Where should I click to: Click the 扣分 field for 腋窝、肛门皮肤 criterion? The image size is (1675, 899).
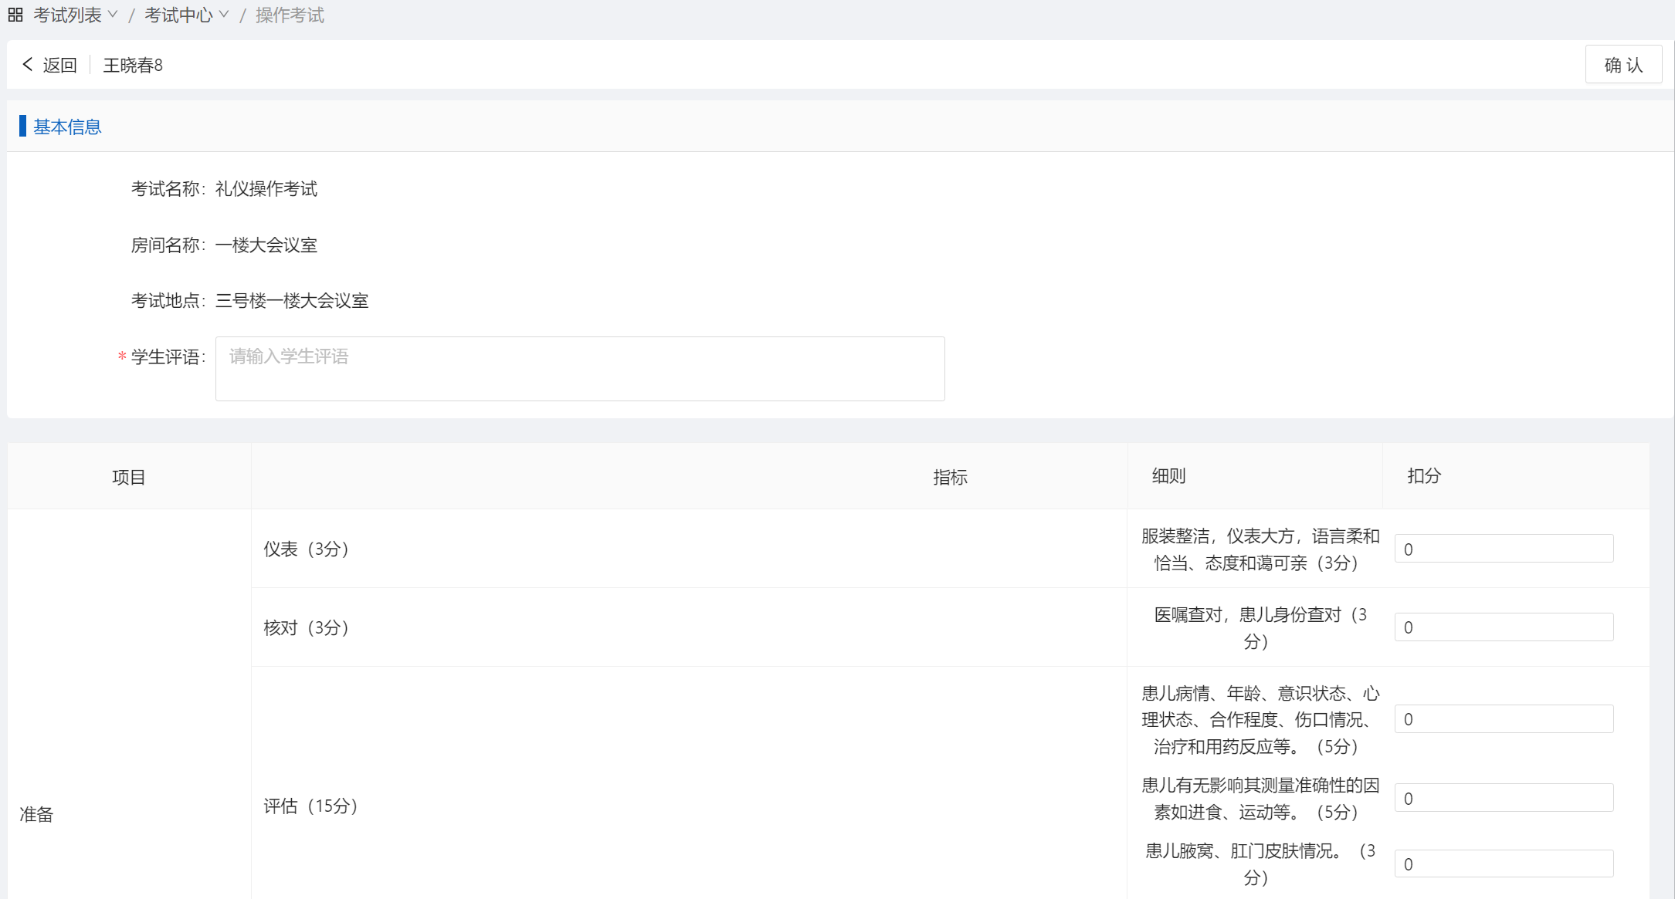(x=1503, y=864)
